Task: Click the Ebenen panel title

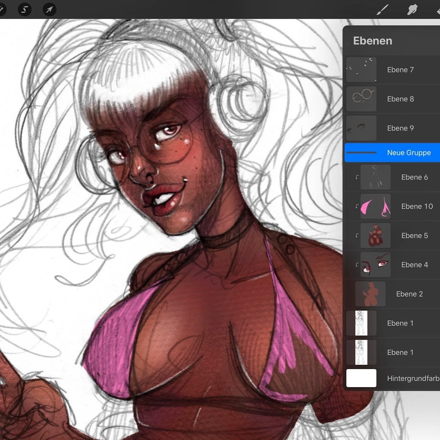Action: [x=372, y=41]
